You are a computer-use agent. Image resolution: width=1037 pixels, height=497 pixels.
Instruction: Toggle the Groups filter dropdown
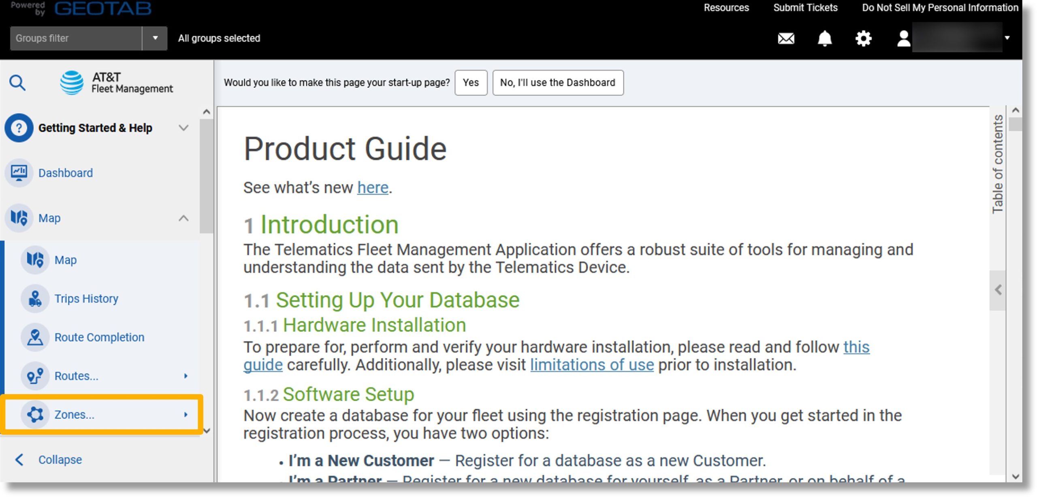coord(154,38)
